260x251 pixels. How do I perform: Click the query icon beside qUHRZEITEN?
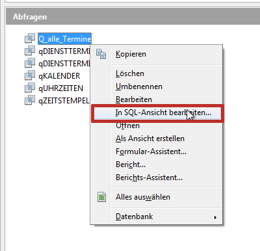tap(30, 88)
